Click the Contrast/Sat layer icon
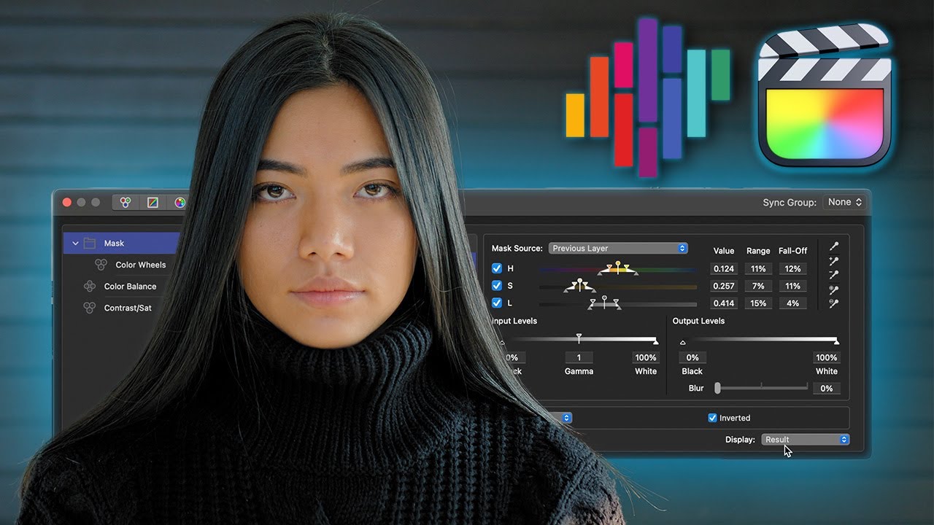This screenshot has height=525, width=934. [x=90, y=308]
